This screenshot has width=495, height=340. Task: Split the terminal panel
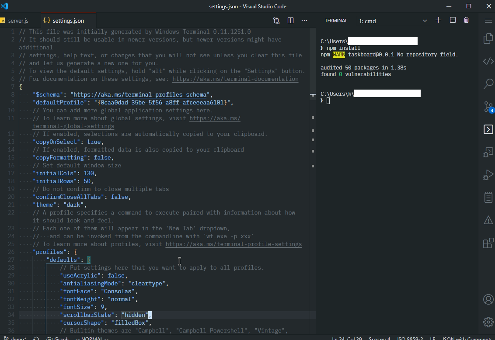tap(452, 20)
